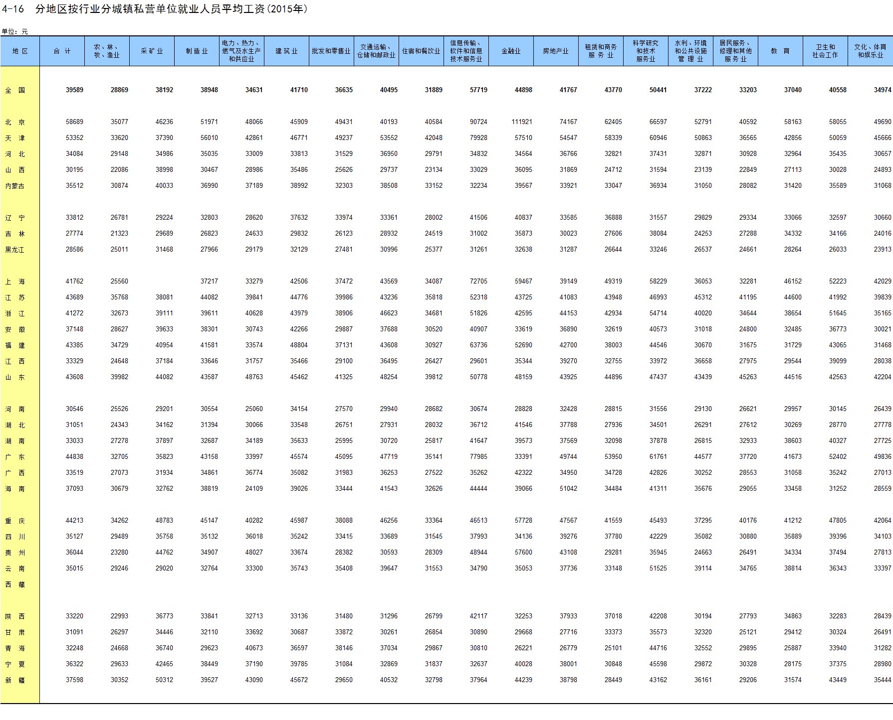The width and height of the screenshot is (893, 720).
Task: Select the 广东 row label
Action: tap(15, 457)
